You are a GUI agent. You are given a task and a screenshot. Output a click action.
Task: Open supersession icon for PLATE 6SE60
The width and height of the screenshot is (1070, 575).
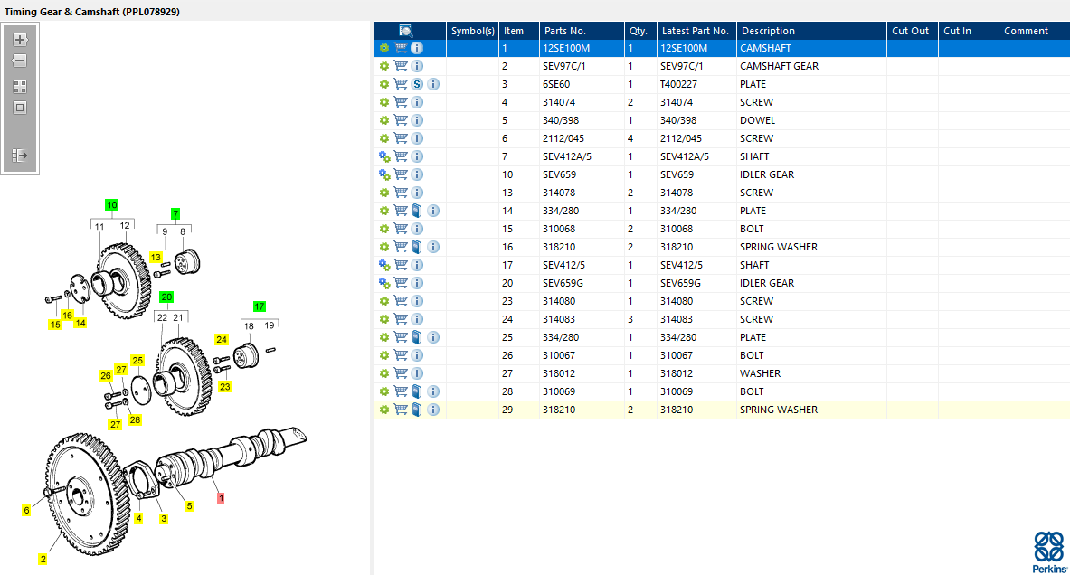tap(417, 85)
